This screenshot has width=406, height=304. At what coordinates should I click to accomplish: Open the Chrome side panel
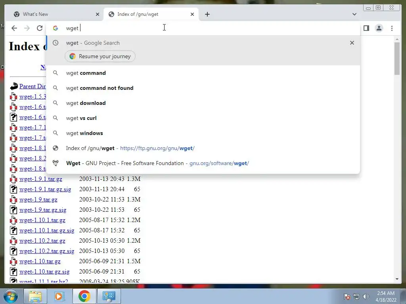pos(366,28)
